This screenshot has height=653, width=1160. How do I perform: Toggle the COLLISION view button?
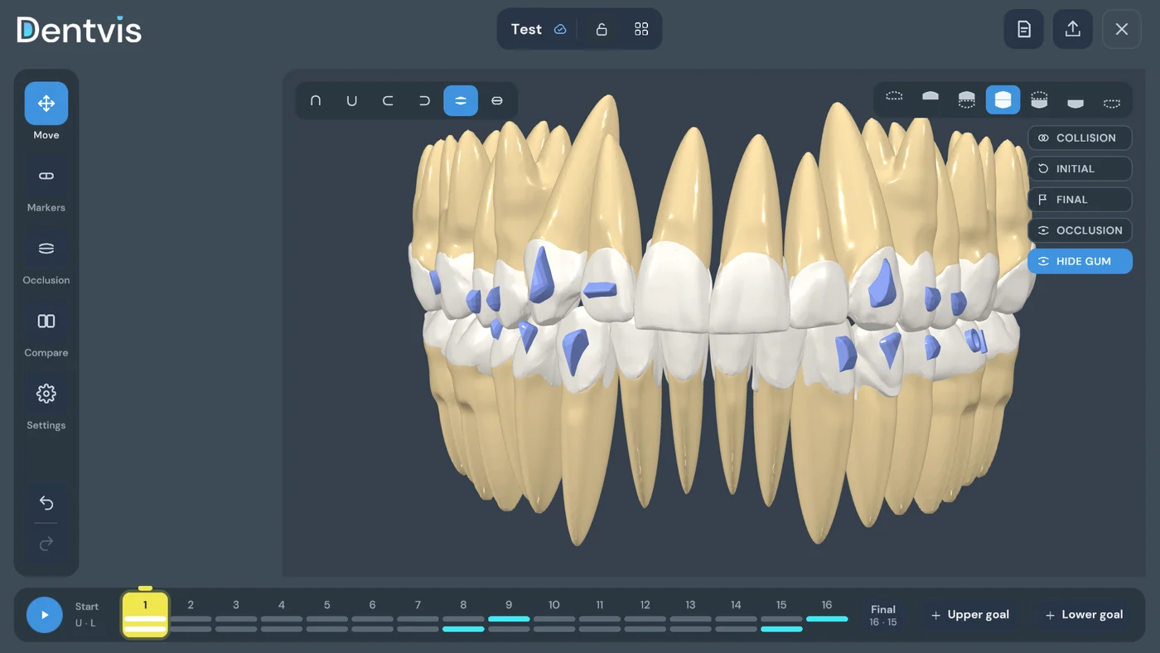pyautogui.click(x=1080, y=138)
